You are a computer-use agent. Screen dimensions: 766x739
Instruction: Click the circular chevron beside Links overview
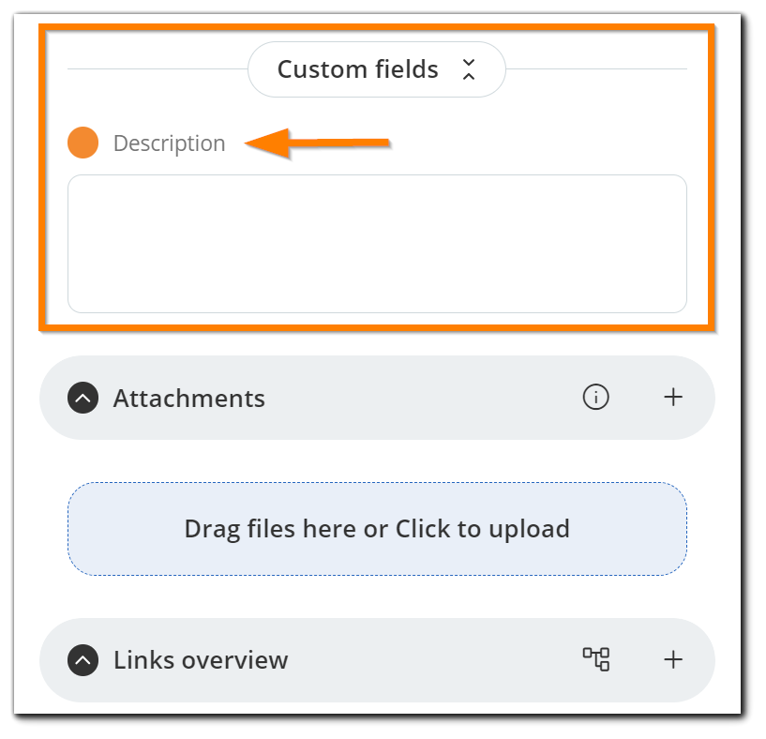pyautogui.click(x=83, y=660)
